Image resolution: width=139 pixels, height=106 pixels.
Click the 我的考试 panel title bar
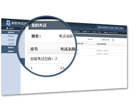click(49, 25)
